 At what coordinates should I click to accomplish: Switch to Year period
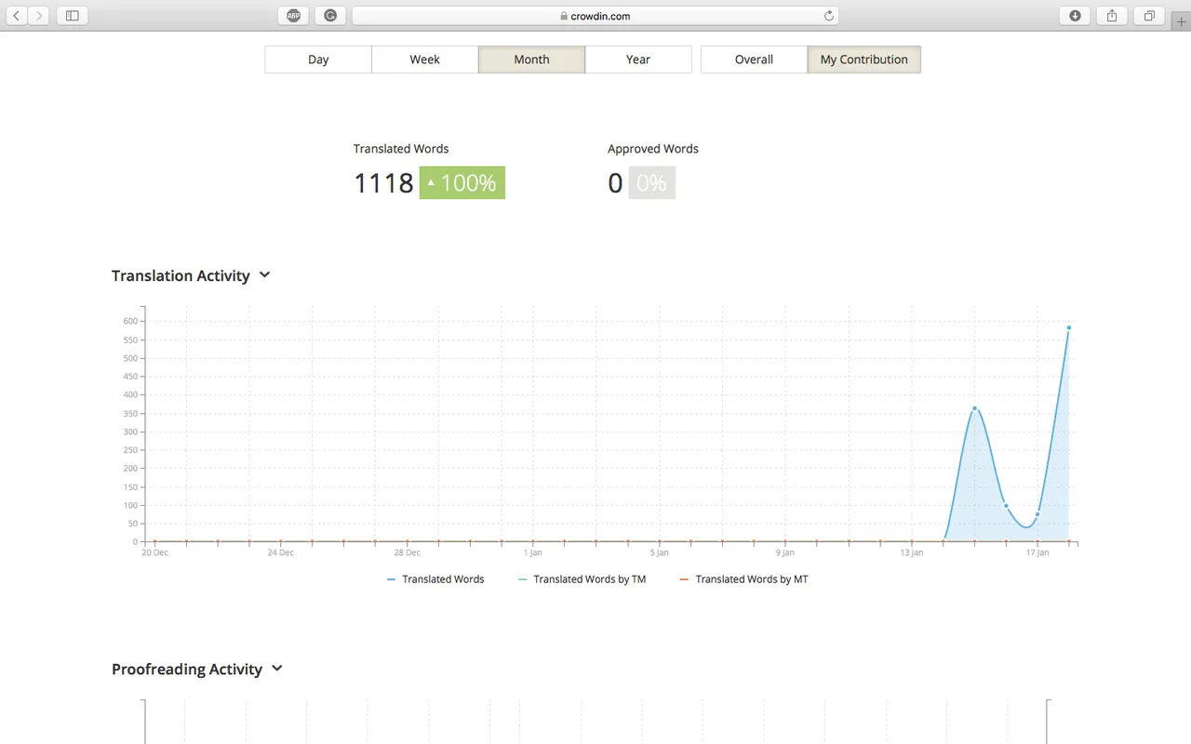pos(638,60)
